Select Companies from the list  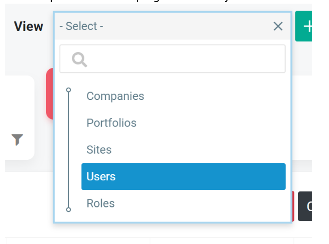(x=115, y=96)
